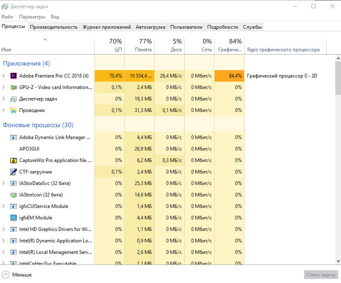Expand the Adobe Premiere Pro CC 2018 group

(3, 75)
